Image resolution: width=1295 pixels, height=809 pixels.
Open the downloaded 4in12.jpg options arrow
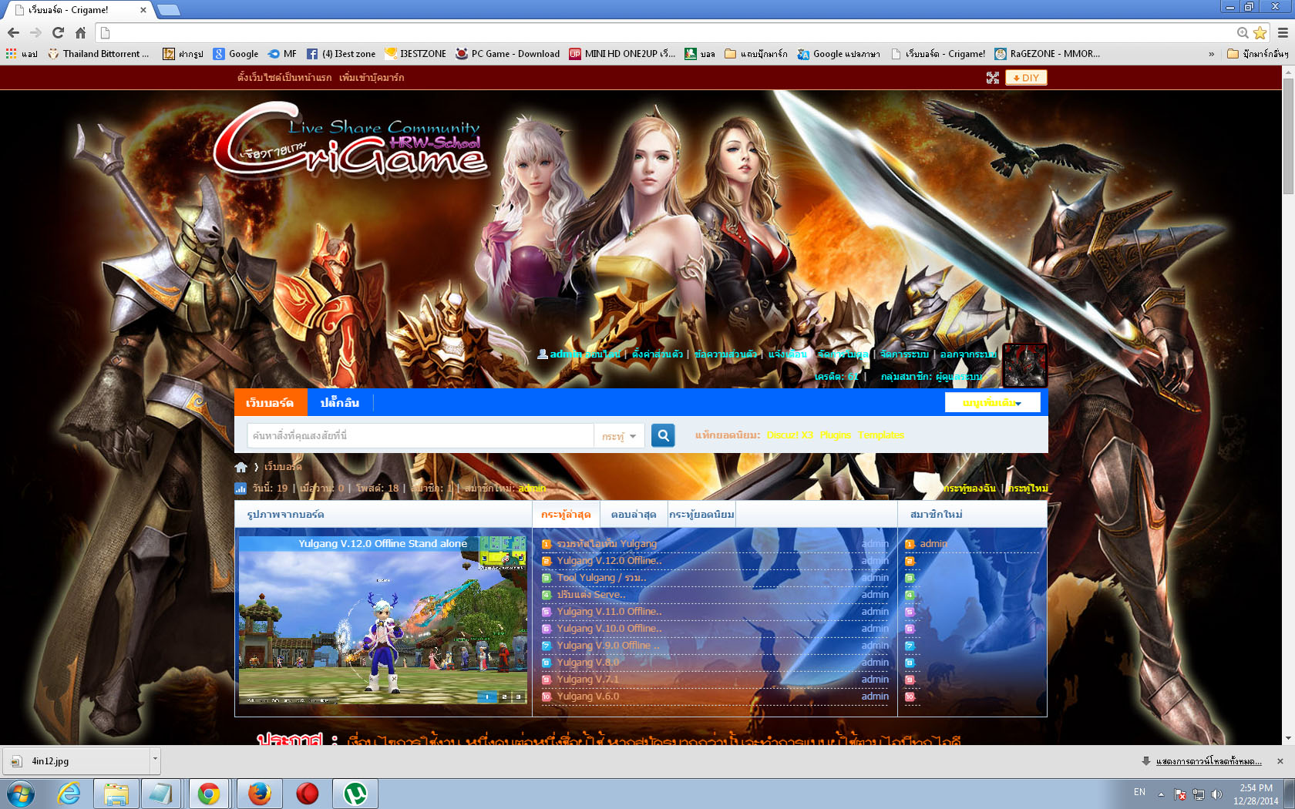tap(155, 760)
